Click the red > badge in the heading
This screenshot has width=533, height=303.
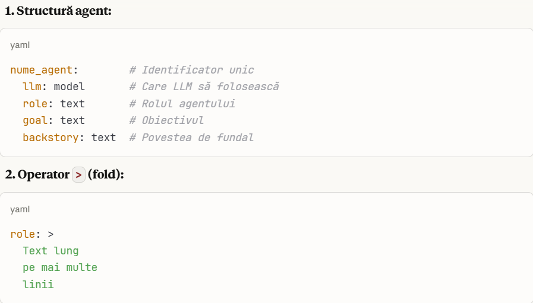click(78, 175)
